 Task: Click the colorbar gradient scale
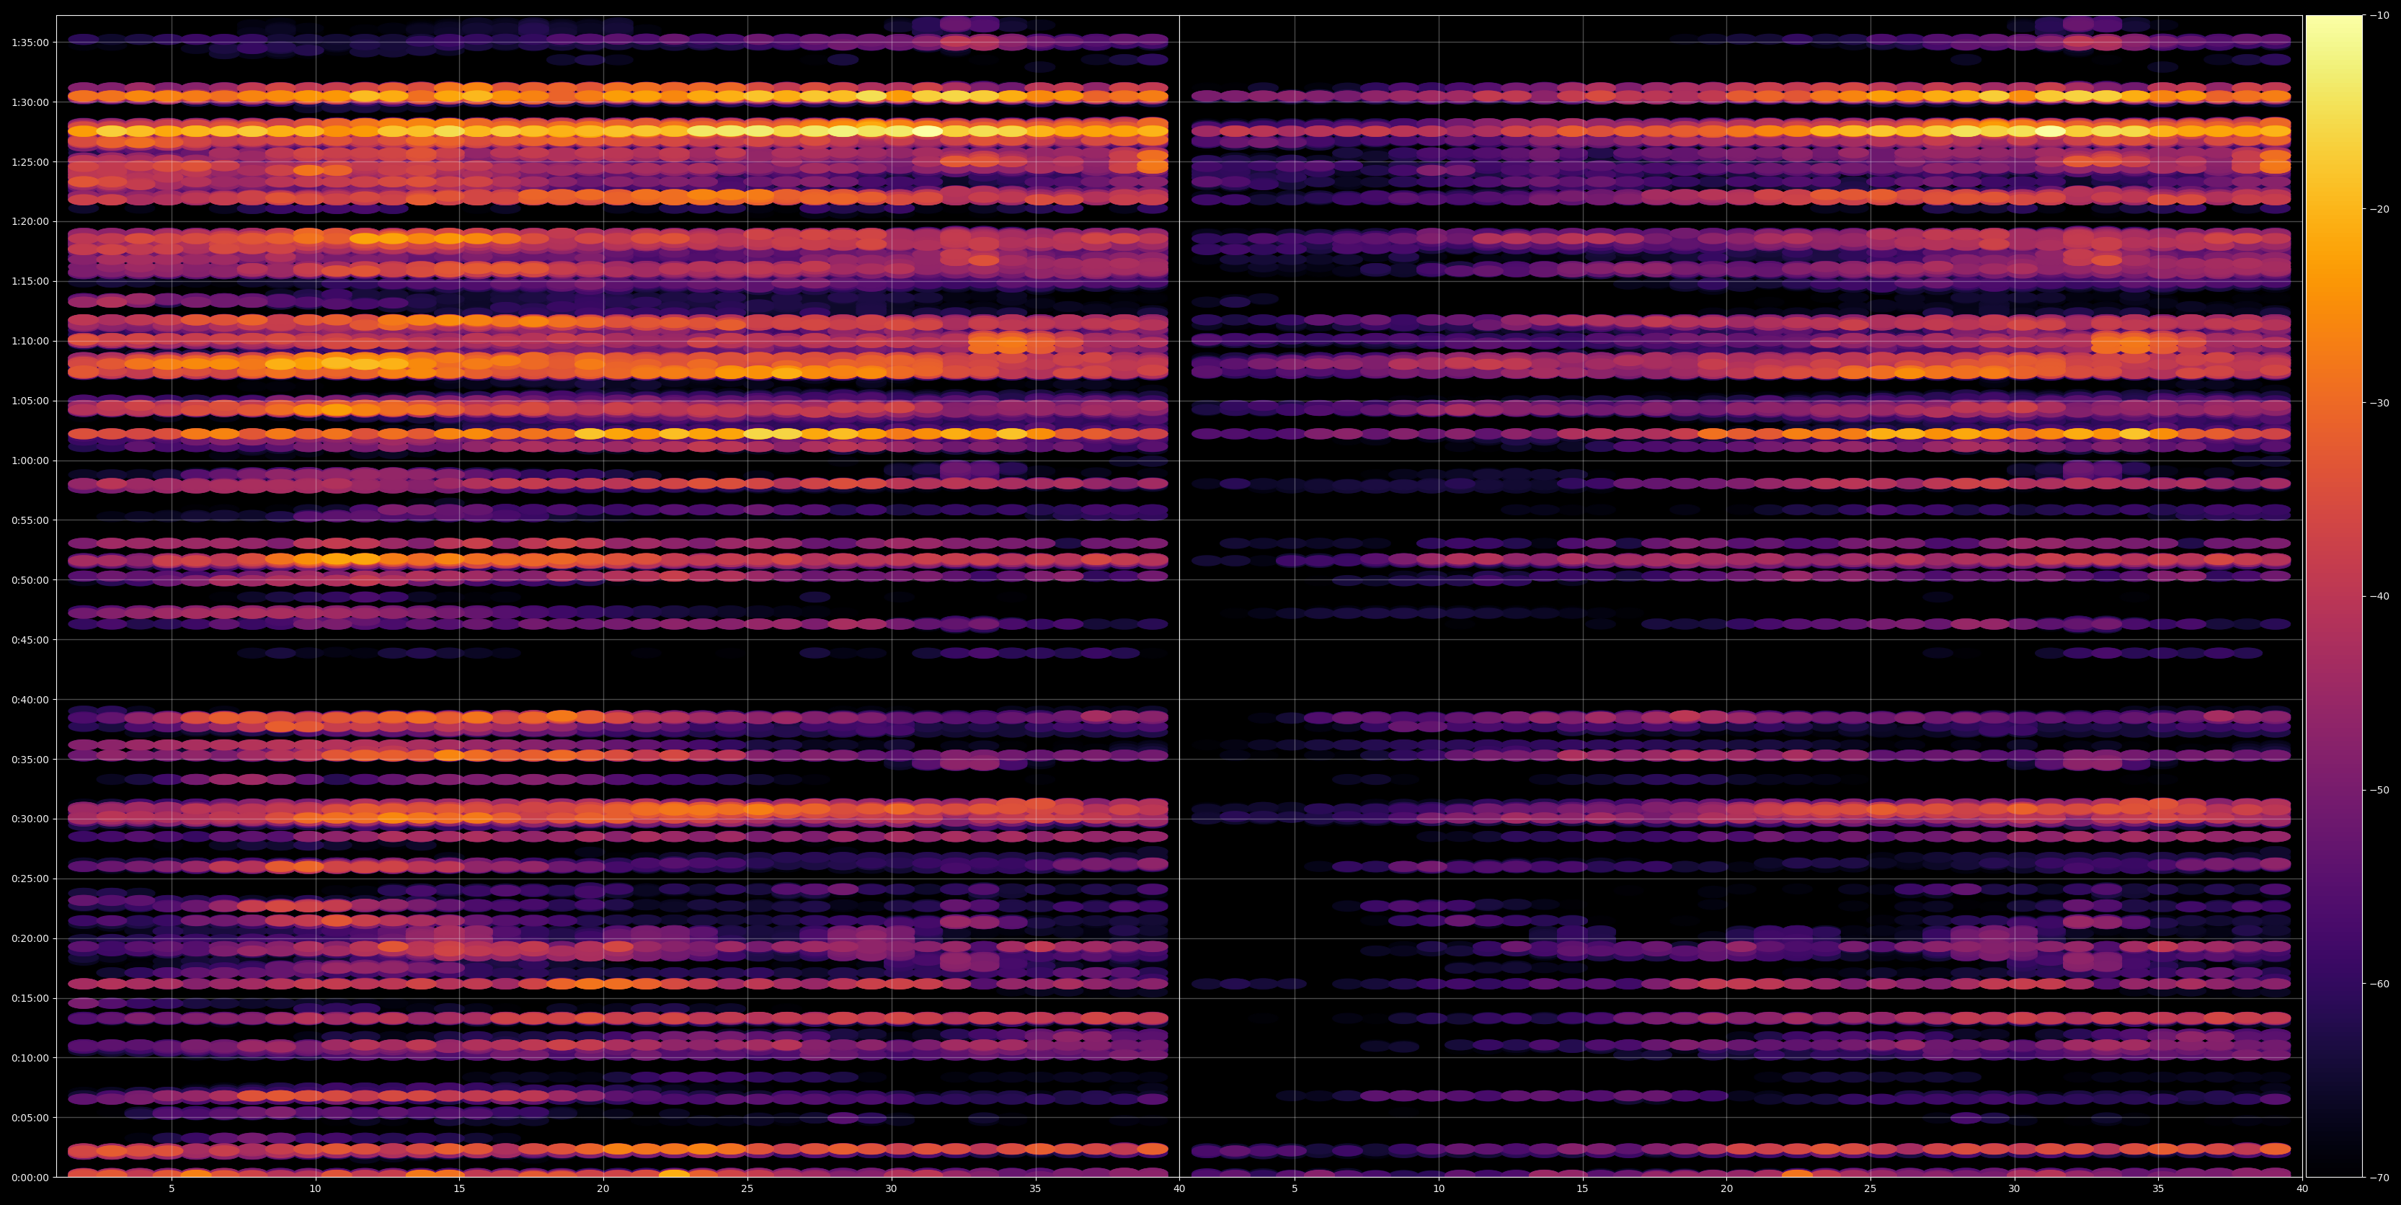click(2335, 597)
